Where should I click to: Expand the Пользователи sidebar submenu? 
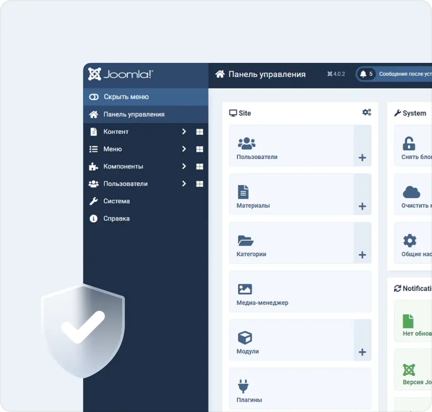(184, 184)
